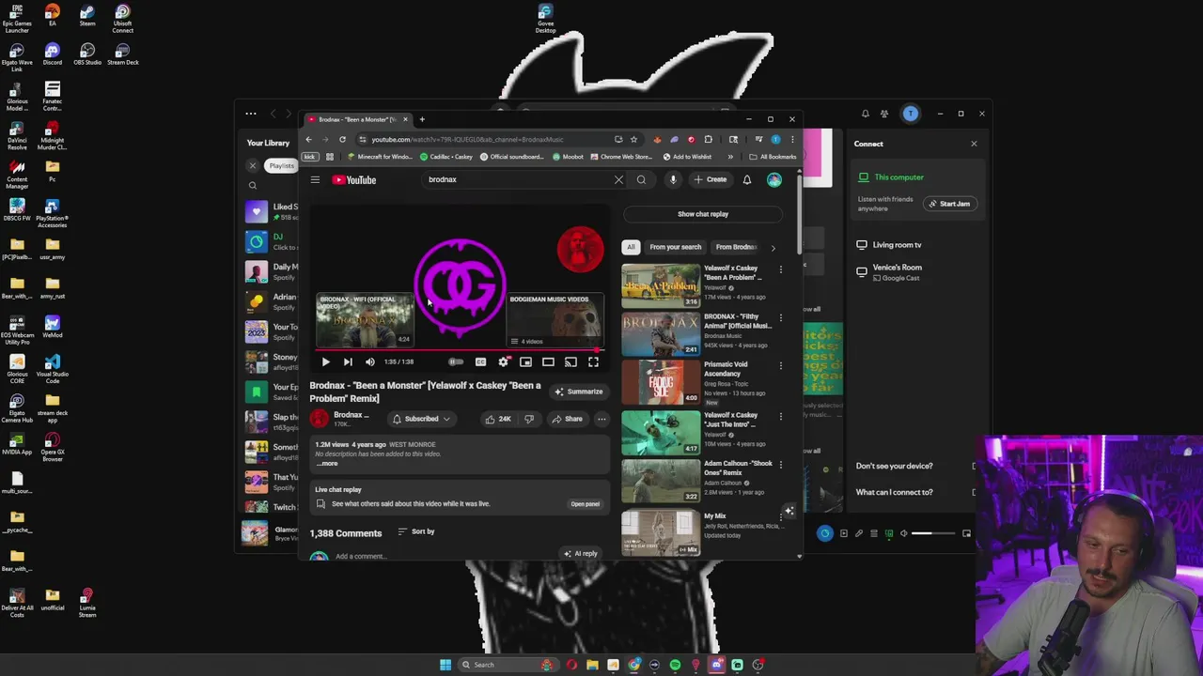
Task: Open My Mix playlist thumbnail
Action: [x=661, y=532]
